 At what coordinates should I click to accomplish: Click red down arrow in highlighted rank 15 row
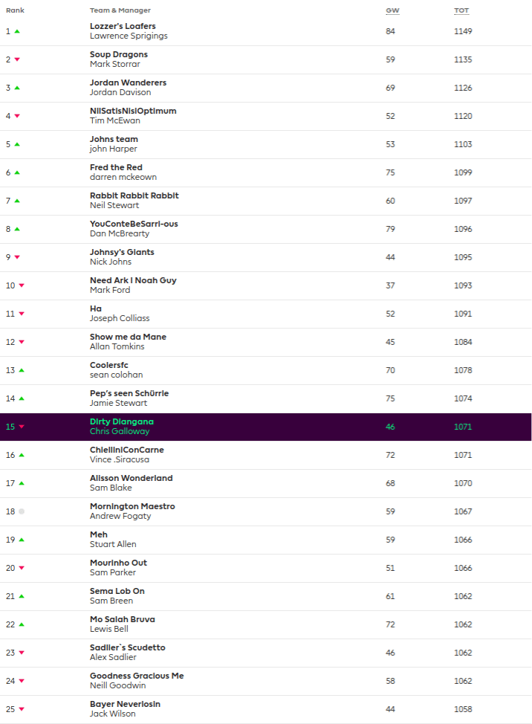(22, 427)
